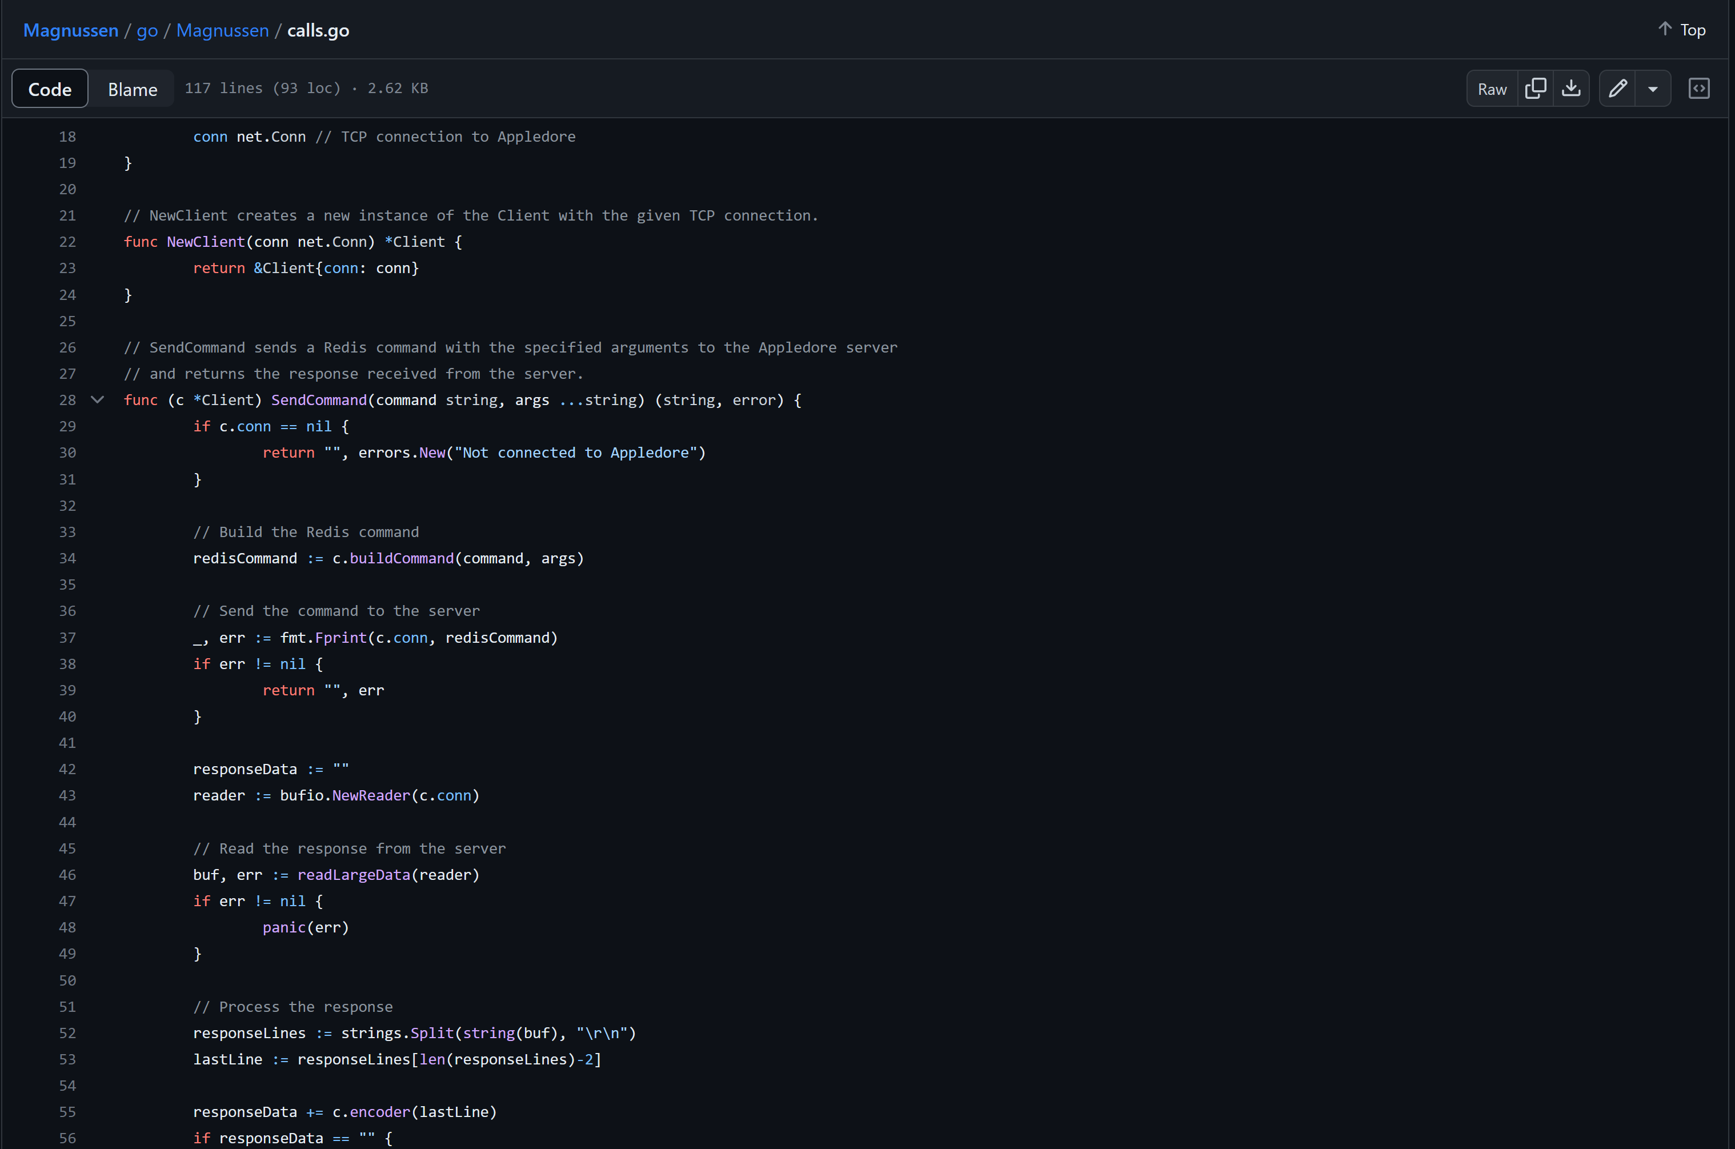Click the SendCommand method name
The width and height of the screenshot is (1735, 1149).
[319, 400]
